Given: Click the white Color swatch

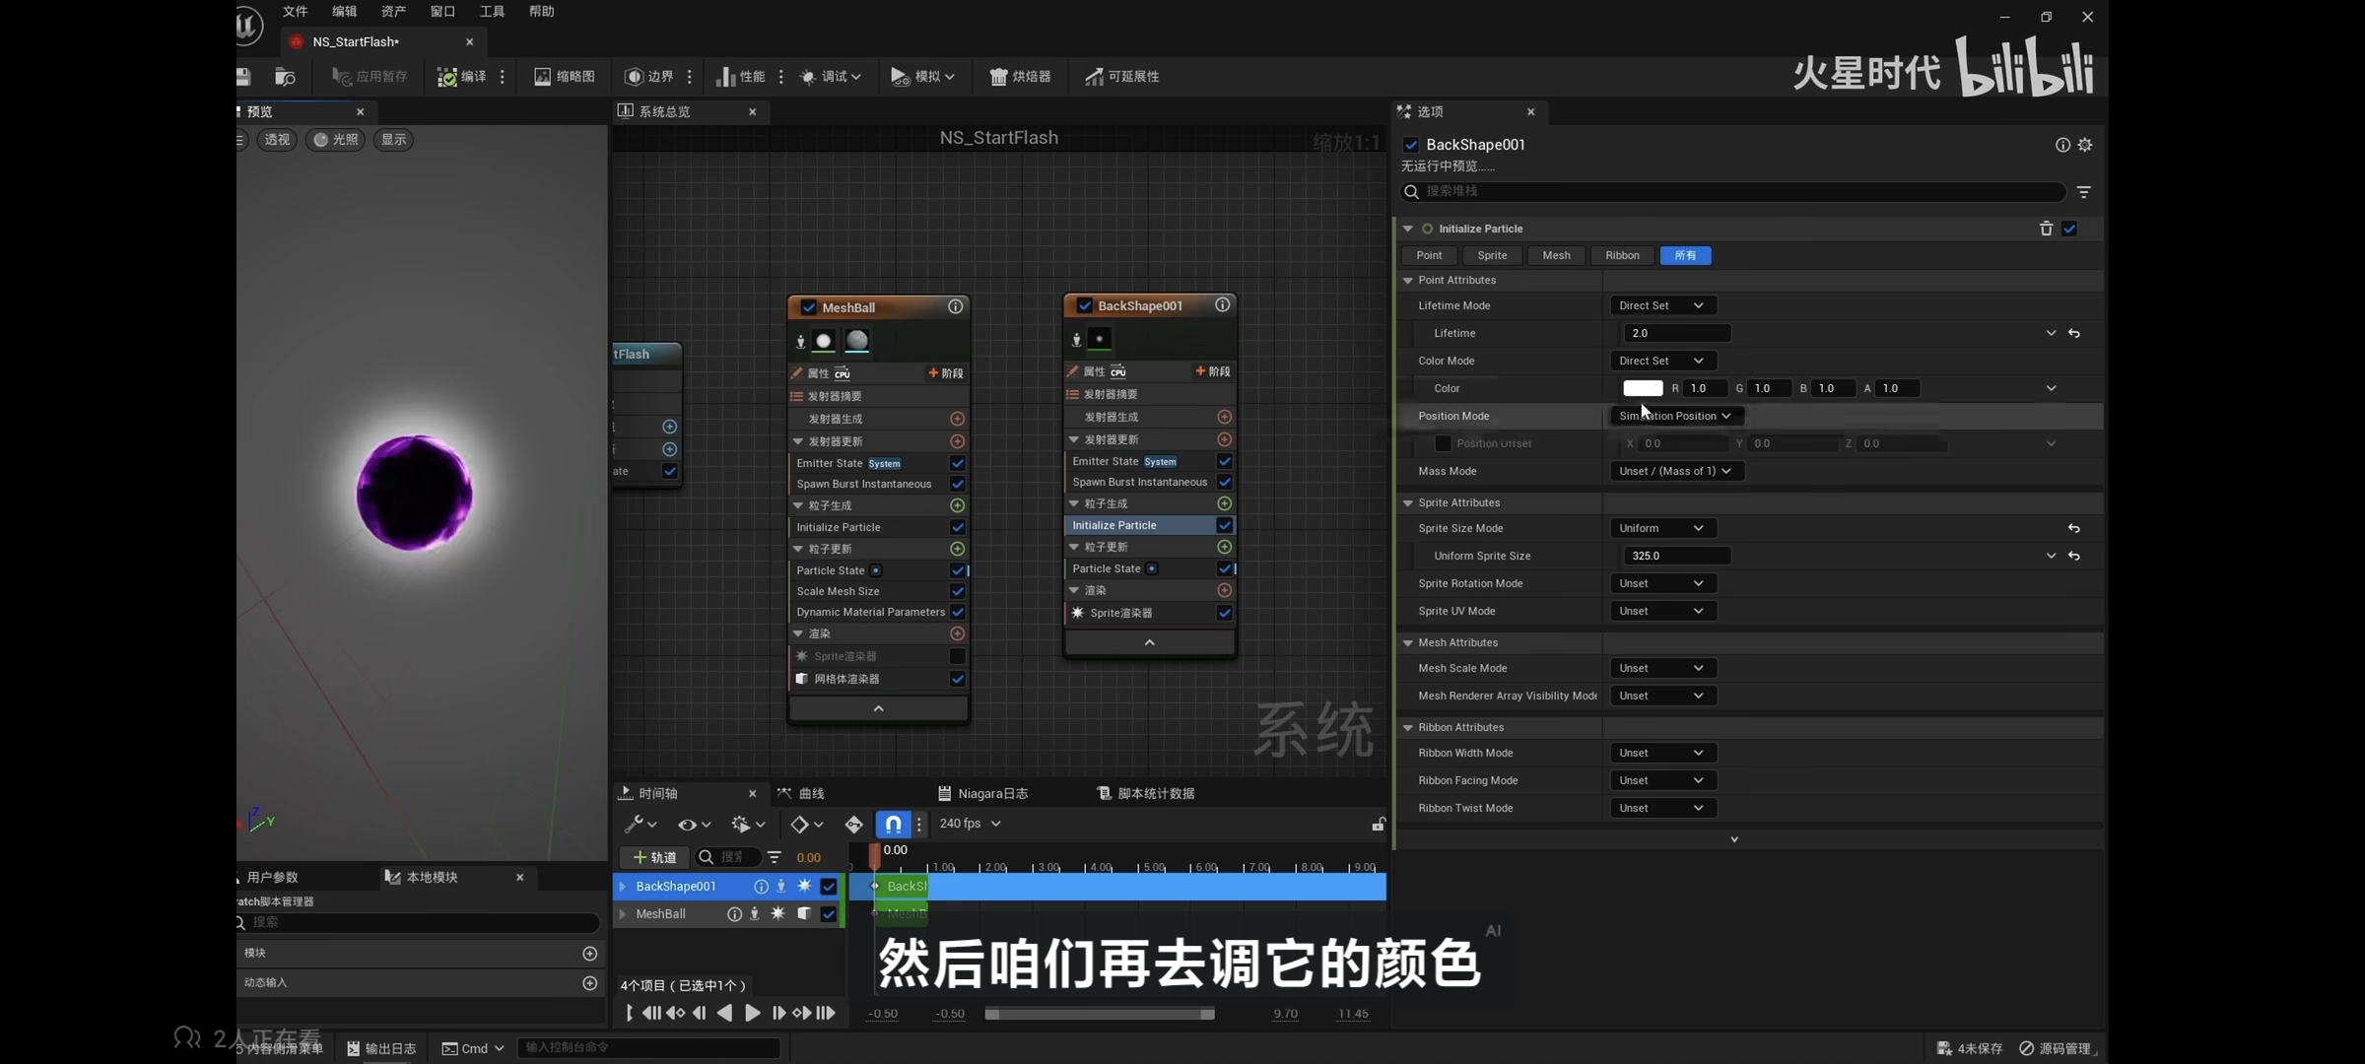Looking at the screenshot, I should point(1643,388).
